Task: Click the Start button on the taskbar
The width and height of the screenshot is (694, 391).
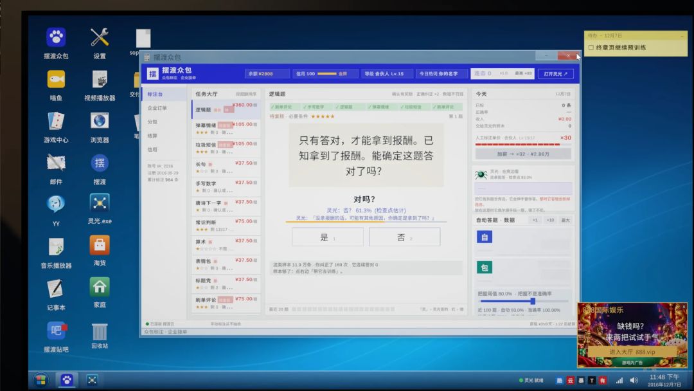Action: pyautogui.click(x=40, y=380)
